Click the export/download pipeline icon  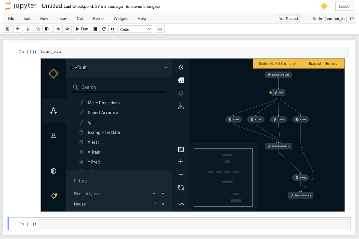tap(181, 106)
